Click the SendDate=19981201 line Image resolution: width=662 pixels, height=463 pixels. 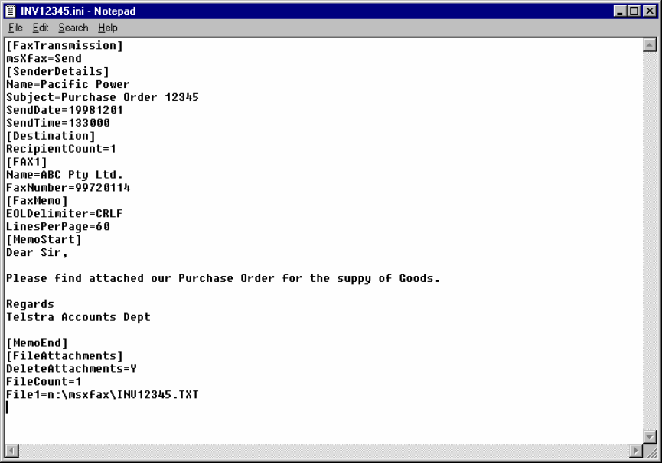pyautogui.click(x=64, y=110)
